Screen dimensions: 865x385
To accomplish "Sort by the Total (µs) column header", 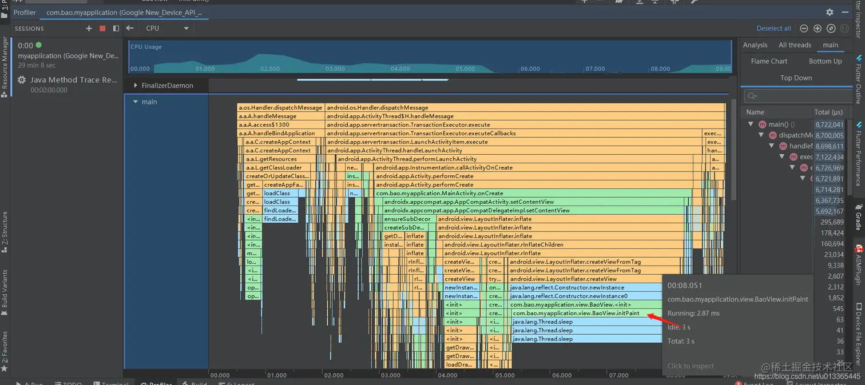I will [828, 112].
